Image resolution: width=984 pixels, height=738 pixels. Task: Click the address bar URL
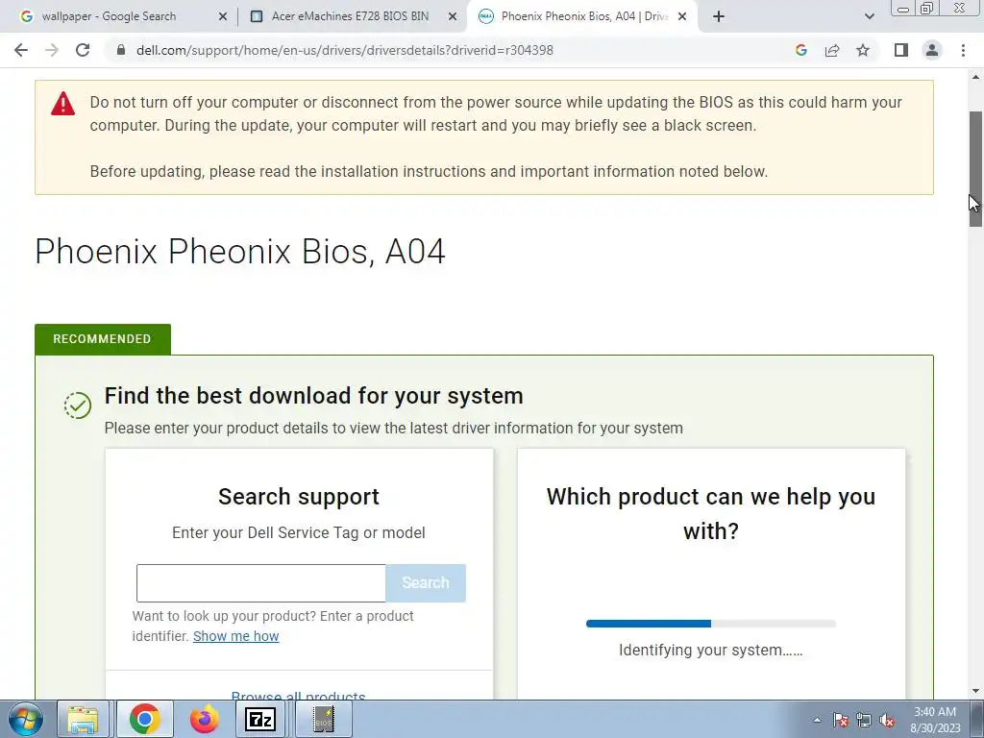click(x=345, y=50)
